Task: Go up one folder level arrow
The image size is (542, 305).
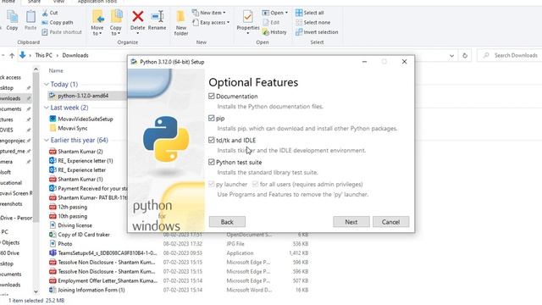Action: coord(12,55)
